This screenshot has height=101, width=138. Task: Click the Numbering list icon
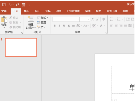119,19
